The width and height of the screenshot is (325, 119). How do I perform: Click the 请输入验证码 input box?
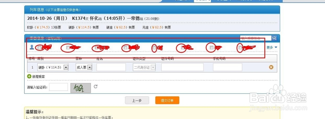click(x=58, y=87)
